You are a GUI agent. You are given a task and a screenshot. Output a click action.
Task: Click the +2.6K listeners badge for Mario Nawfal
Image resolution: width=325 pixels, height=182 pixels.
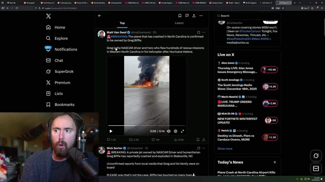pyautogui.click(x=270, y=103)
